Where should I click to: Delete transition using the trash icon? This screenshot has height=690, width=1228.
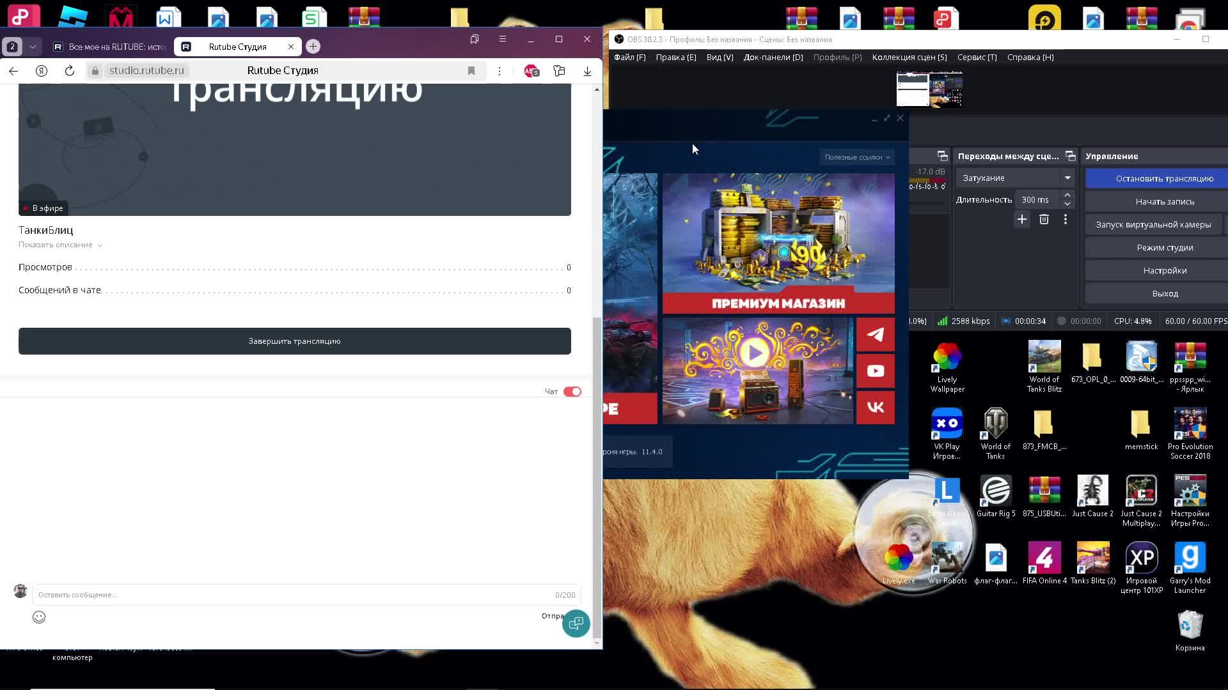[x=1044, y=220]
